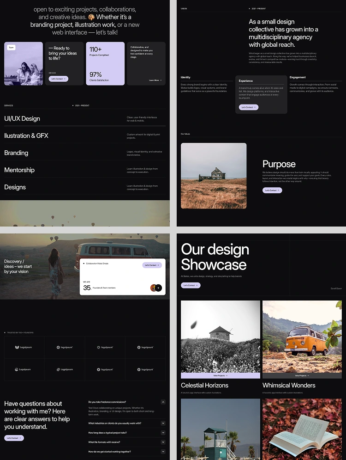
Task: Click the small emoji in the intro heading
Action: coord(91,17)
